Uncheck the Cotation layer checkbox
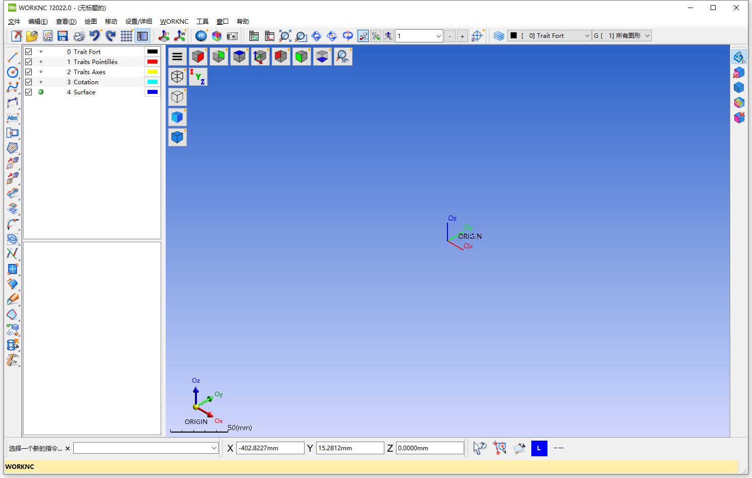 [29, 82]
